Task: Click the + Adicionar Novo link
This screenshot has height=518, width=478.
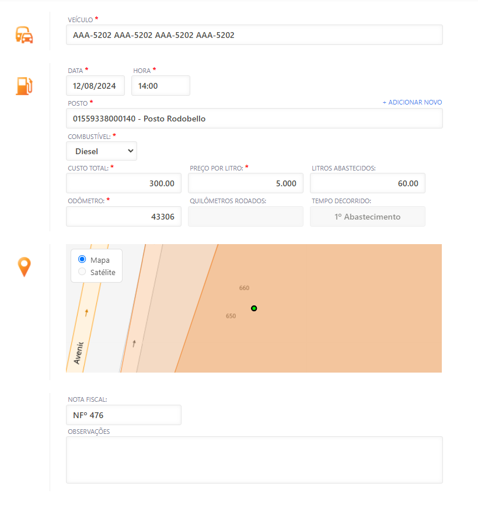Action: pos(412,102)
